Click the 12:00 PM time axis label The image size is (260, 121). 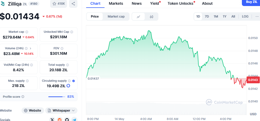199,119
